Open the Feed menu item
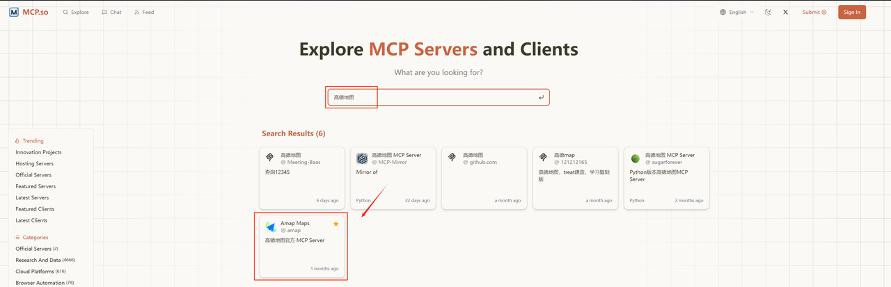 144,12
